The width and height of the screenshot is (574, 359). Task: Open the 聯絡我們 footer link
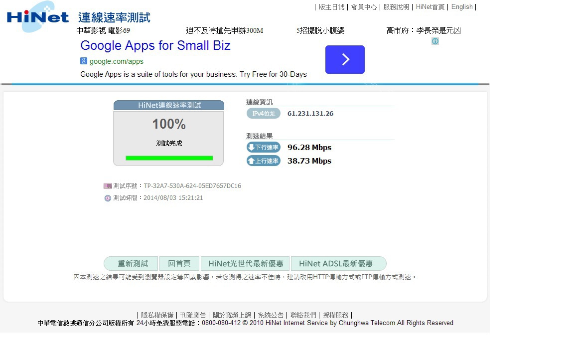tap(303, 315)
